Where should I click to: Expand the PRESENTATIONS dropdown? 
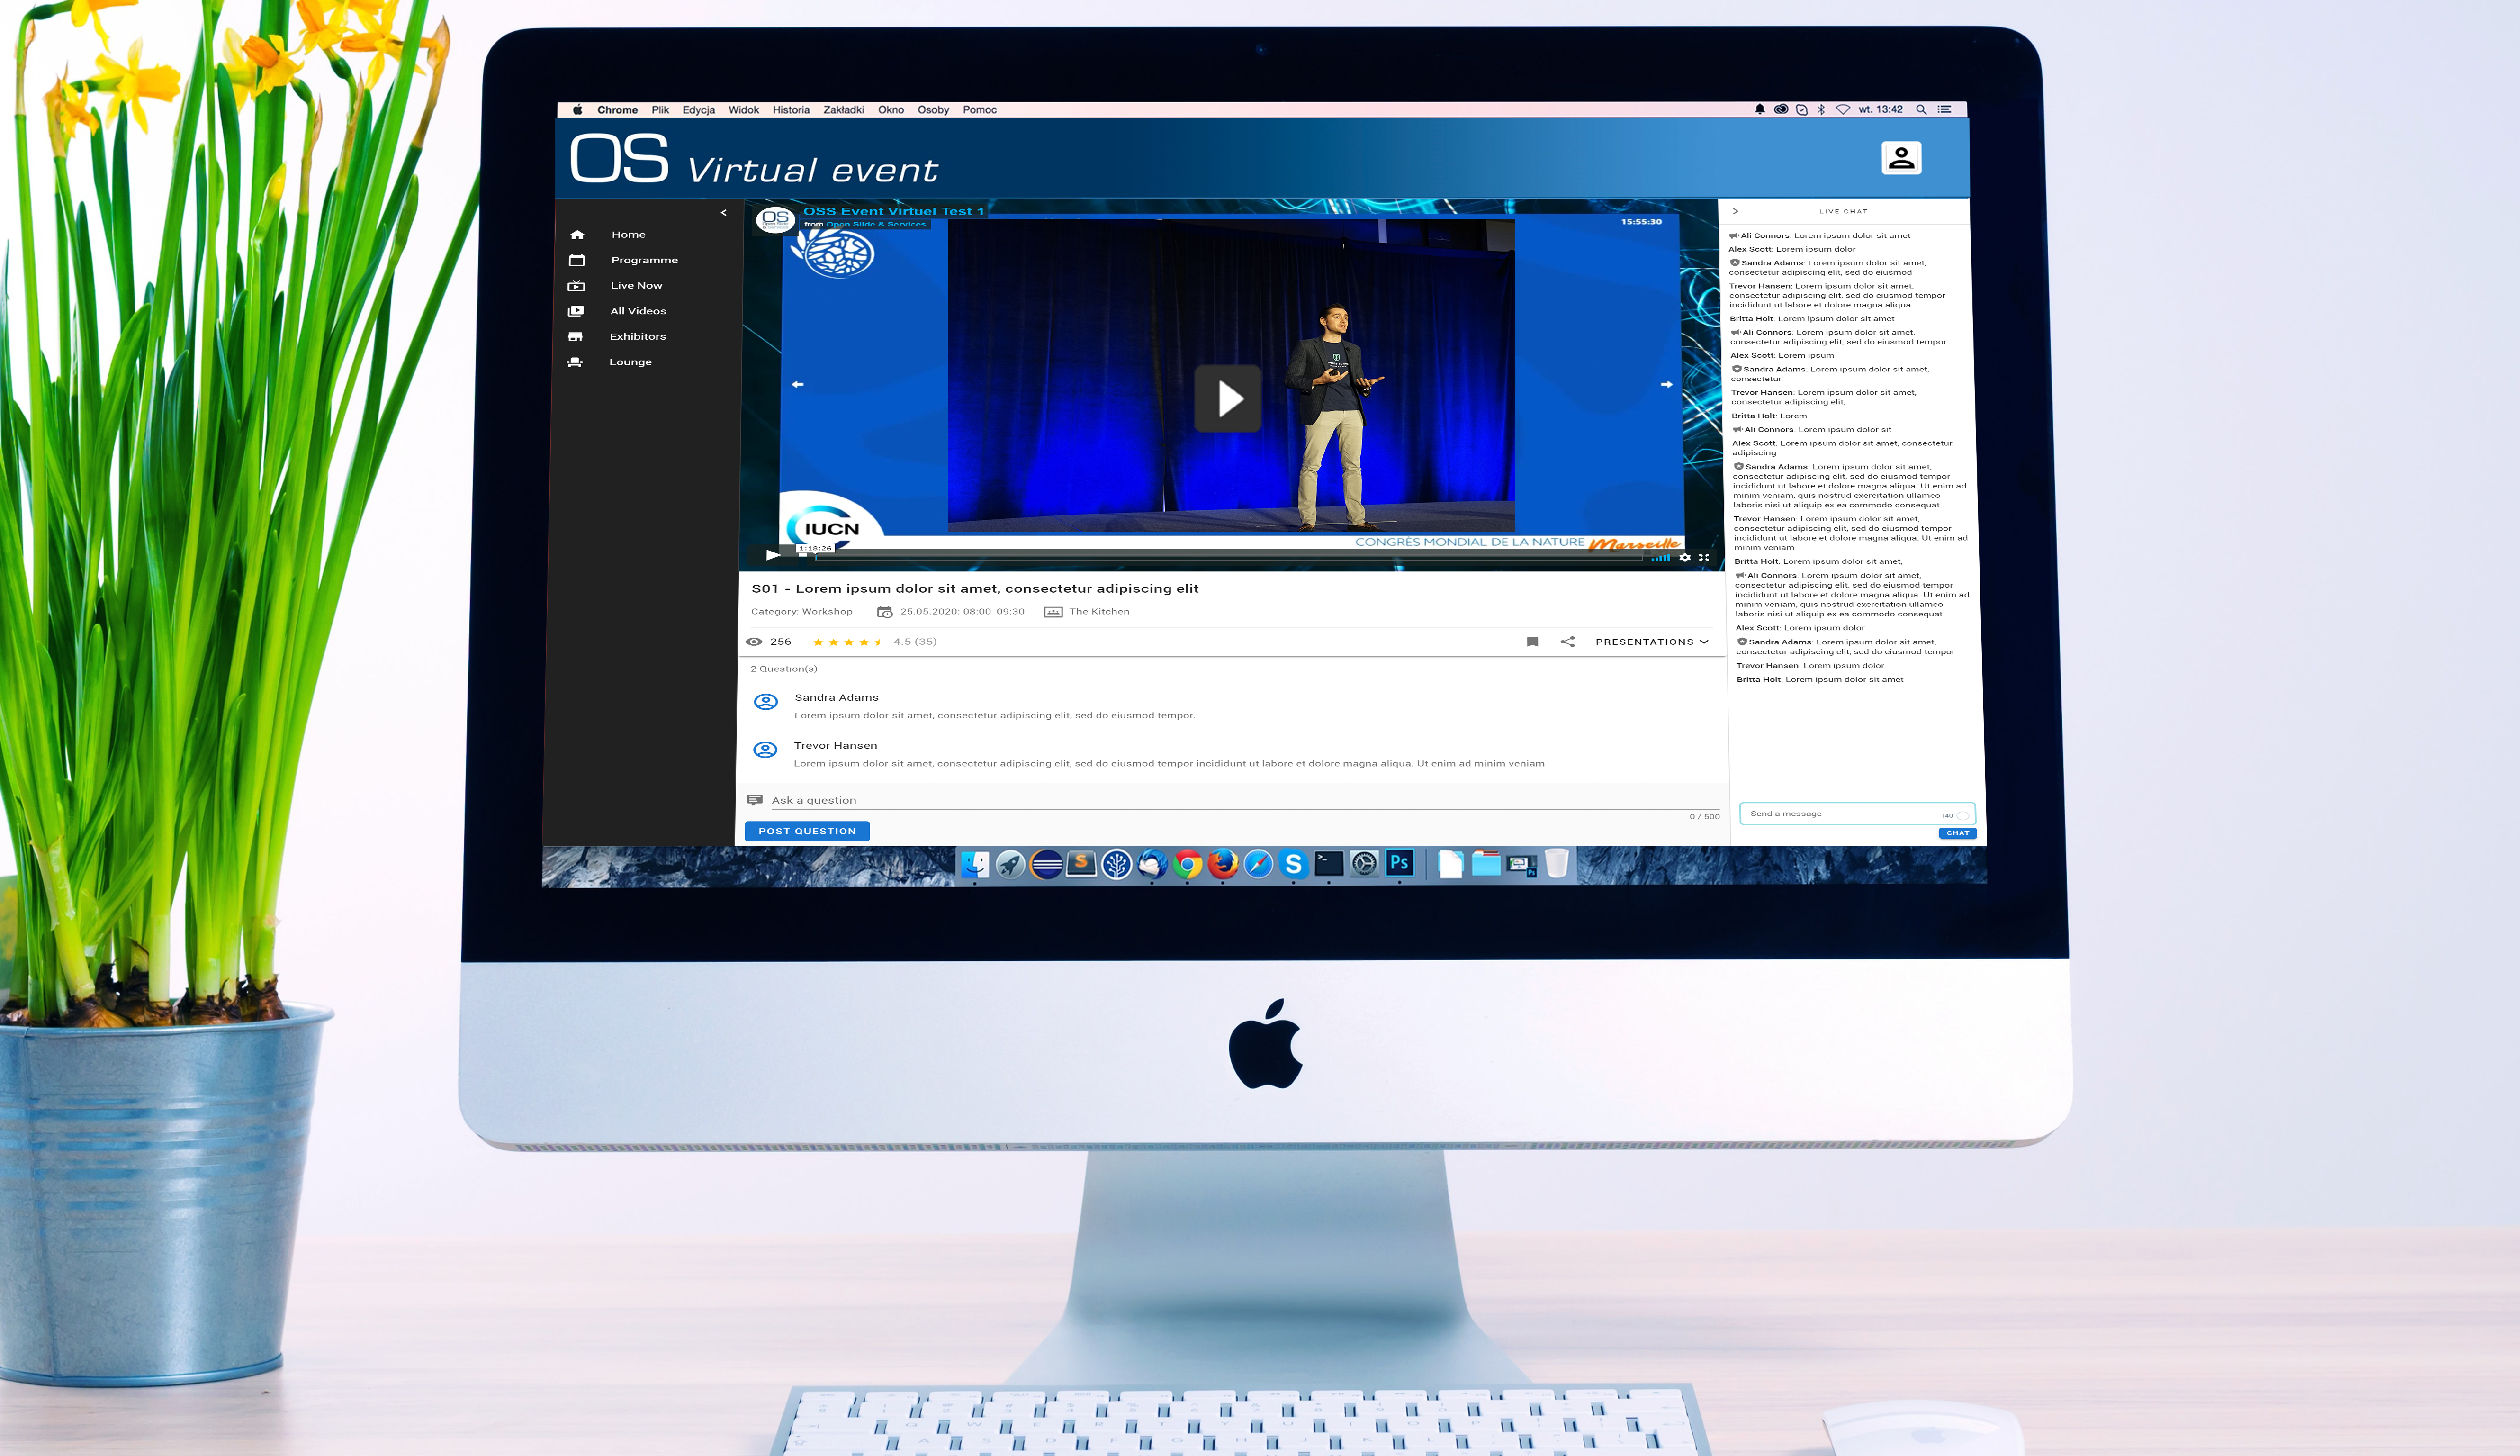point(1651,642)
